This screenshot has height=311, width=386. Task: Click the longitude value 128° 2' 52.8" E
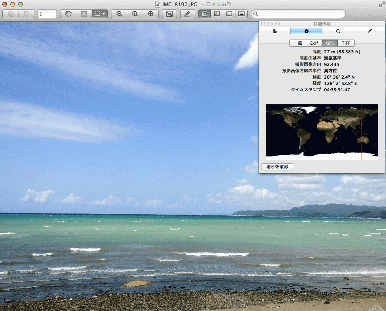pyautogui.click(x=341, y=83)
